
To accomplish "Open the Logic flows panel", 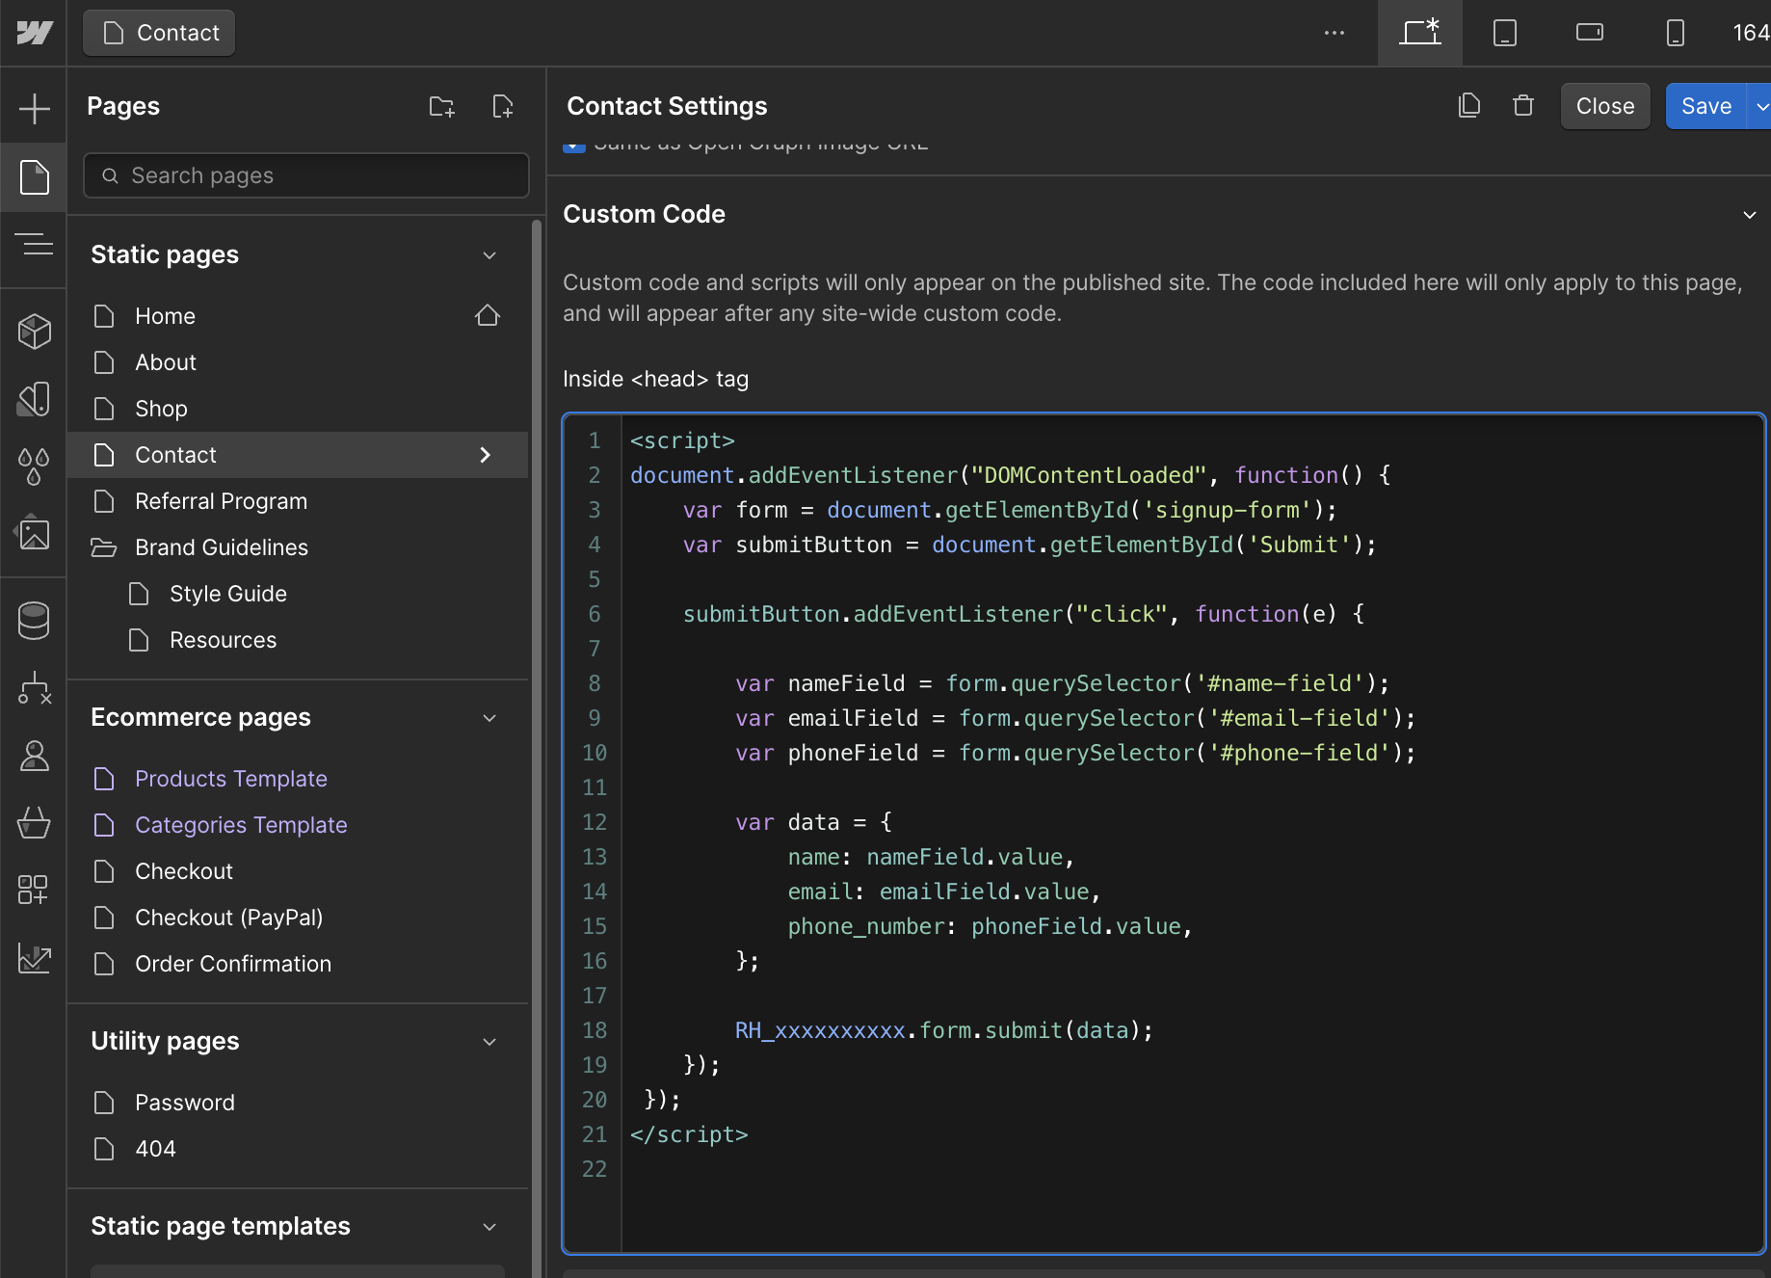I will (34, 688).
